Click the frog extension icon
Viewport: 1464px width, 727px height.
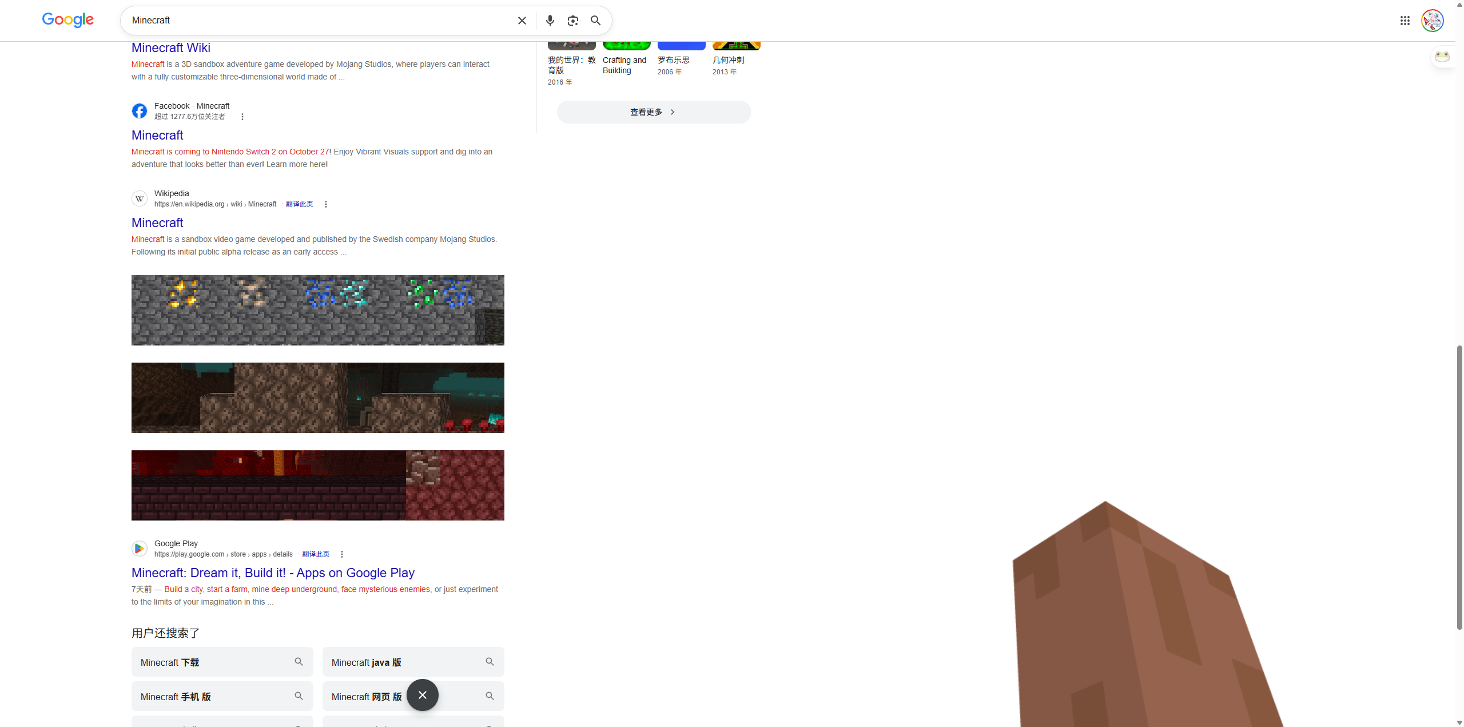click(1442, 56)
